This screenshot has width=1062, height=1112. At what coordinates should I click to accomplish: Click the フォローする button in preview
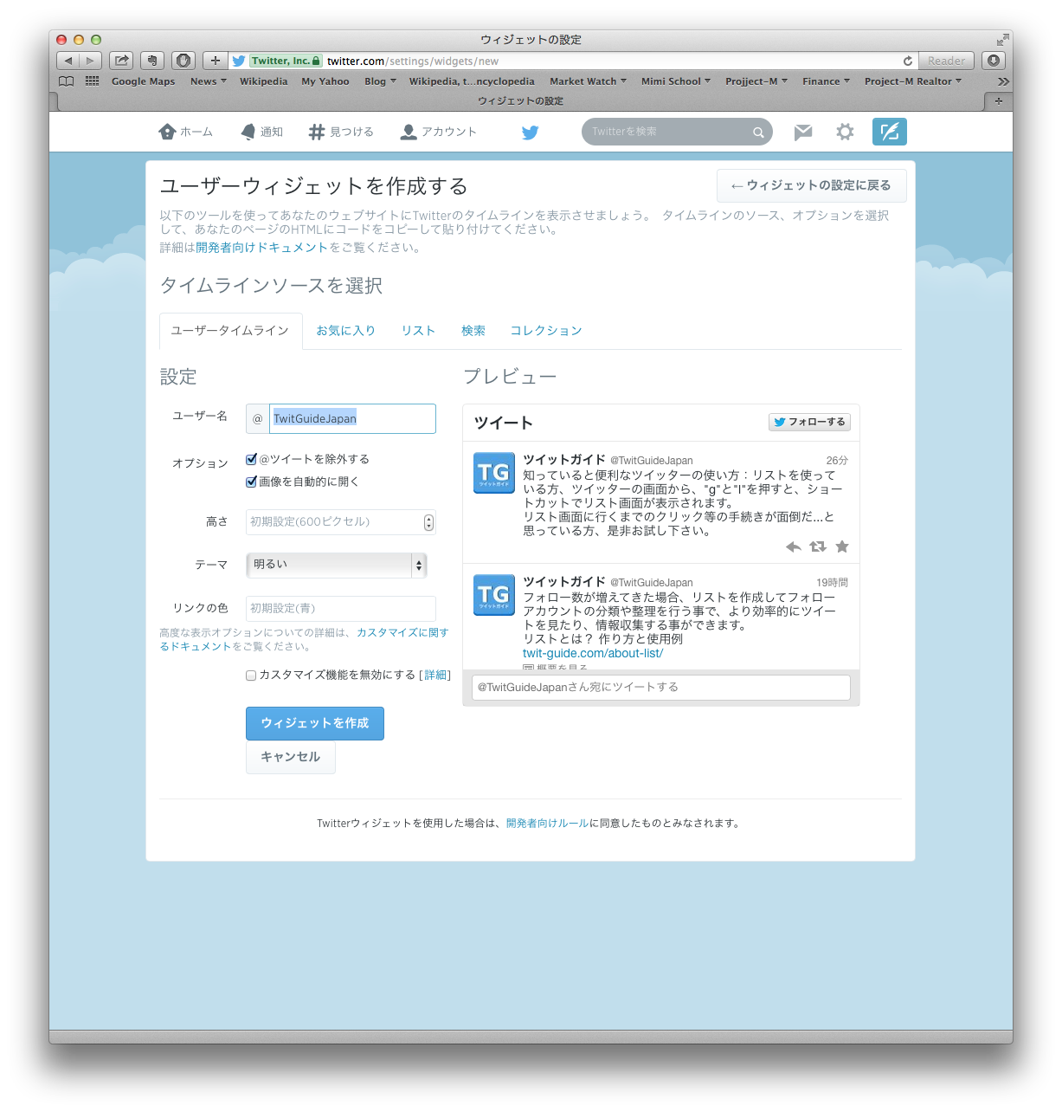(x=810, y=422)
